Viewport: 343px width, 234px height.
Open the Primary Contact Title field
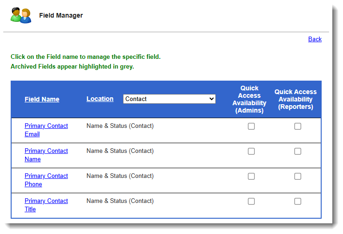(x=46, y=205)
